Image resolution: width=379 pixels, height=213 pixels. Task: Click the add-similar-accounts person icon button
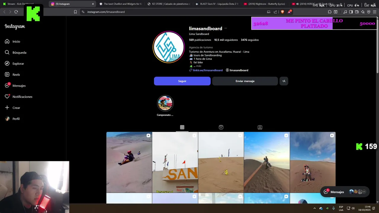coord(284,81)
